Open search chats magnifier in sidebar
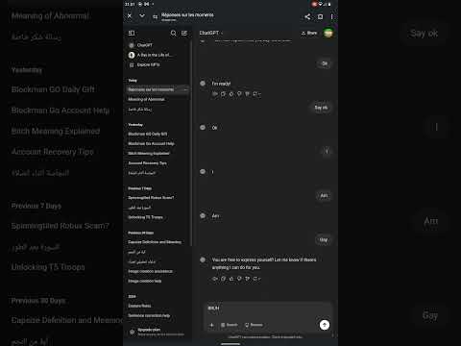This screenshot has height=346, width=461. coord(173,33)
